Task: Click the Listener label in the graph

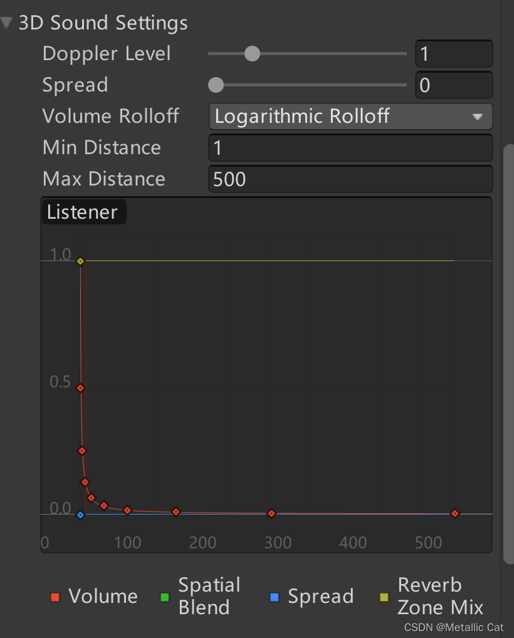Action: point(83,212)
